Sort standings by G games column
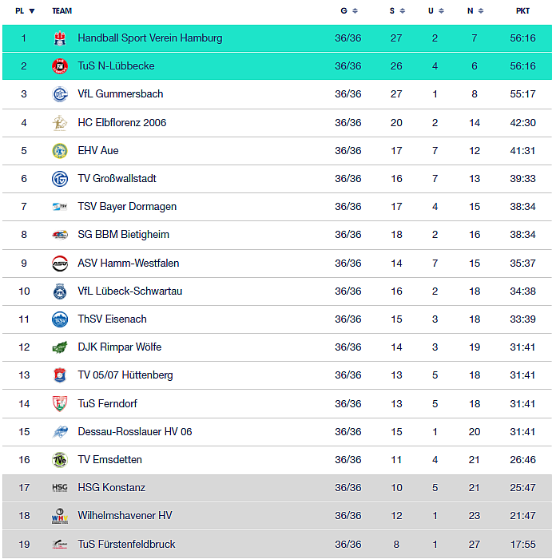552x559 pixels. click(x=348, y=11)
